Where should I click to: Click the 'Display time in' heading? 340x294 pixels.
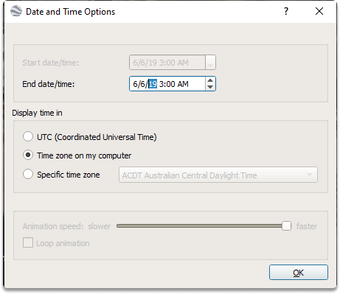click(37, 113)
